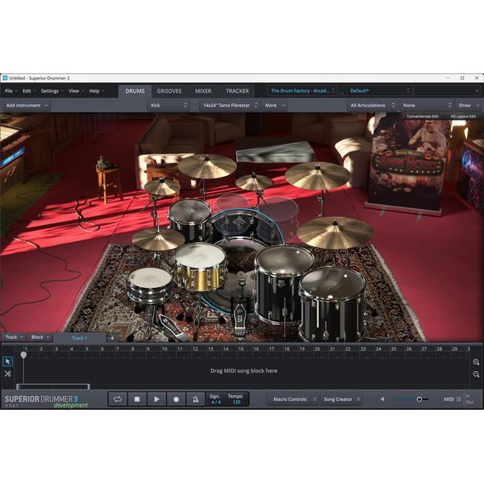Expand the Macro Controls panel
This screenshot has height=484, width=484.
click(294, 399)
